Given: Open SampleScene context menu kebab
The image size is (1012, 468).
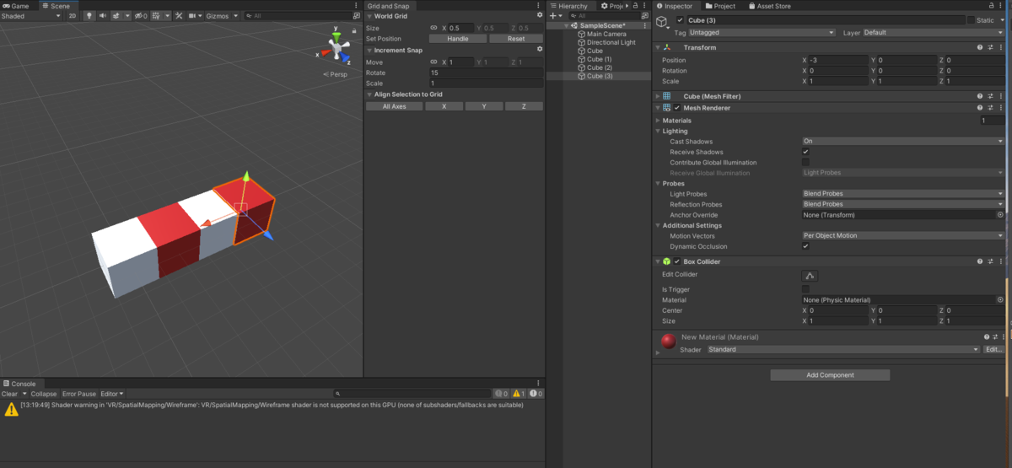Looking at the screenshot, I should pos(646,25).
